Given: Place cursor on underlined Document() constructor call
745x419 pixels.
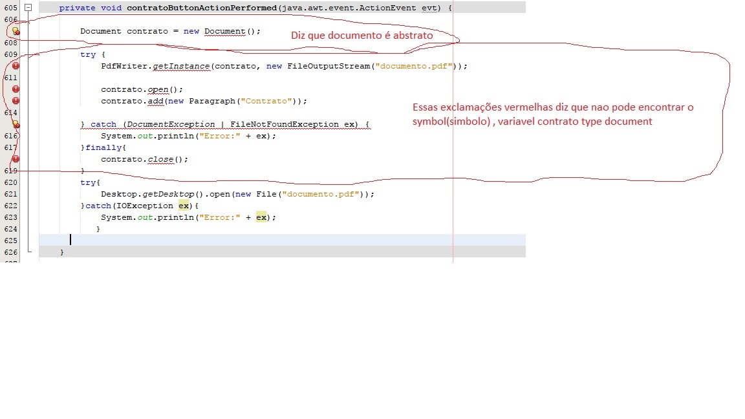Looking at the screenshot, I should 225,31.
